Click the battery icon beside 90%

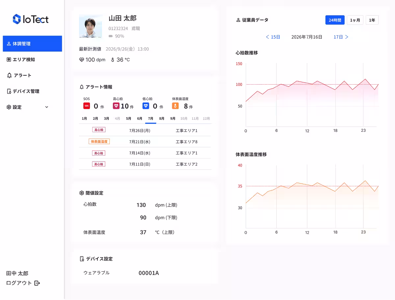(111, 36)
